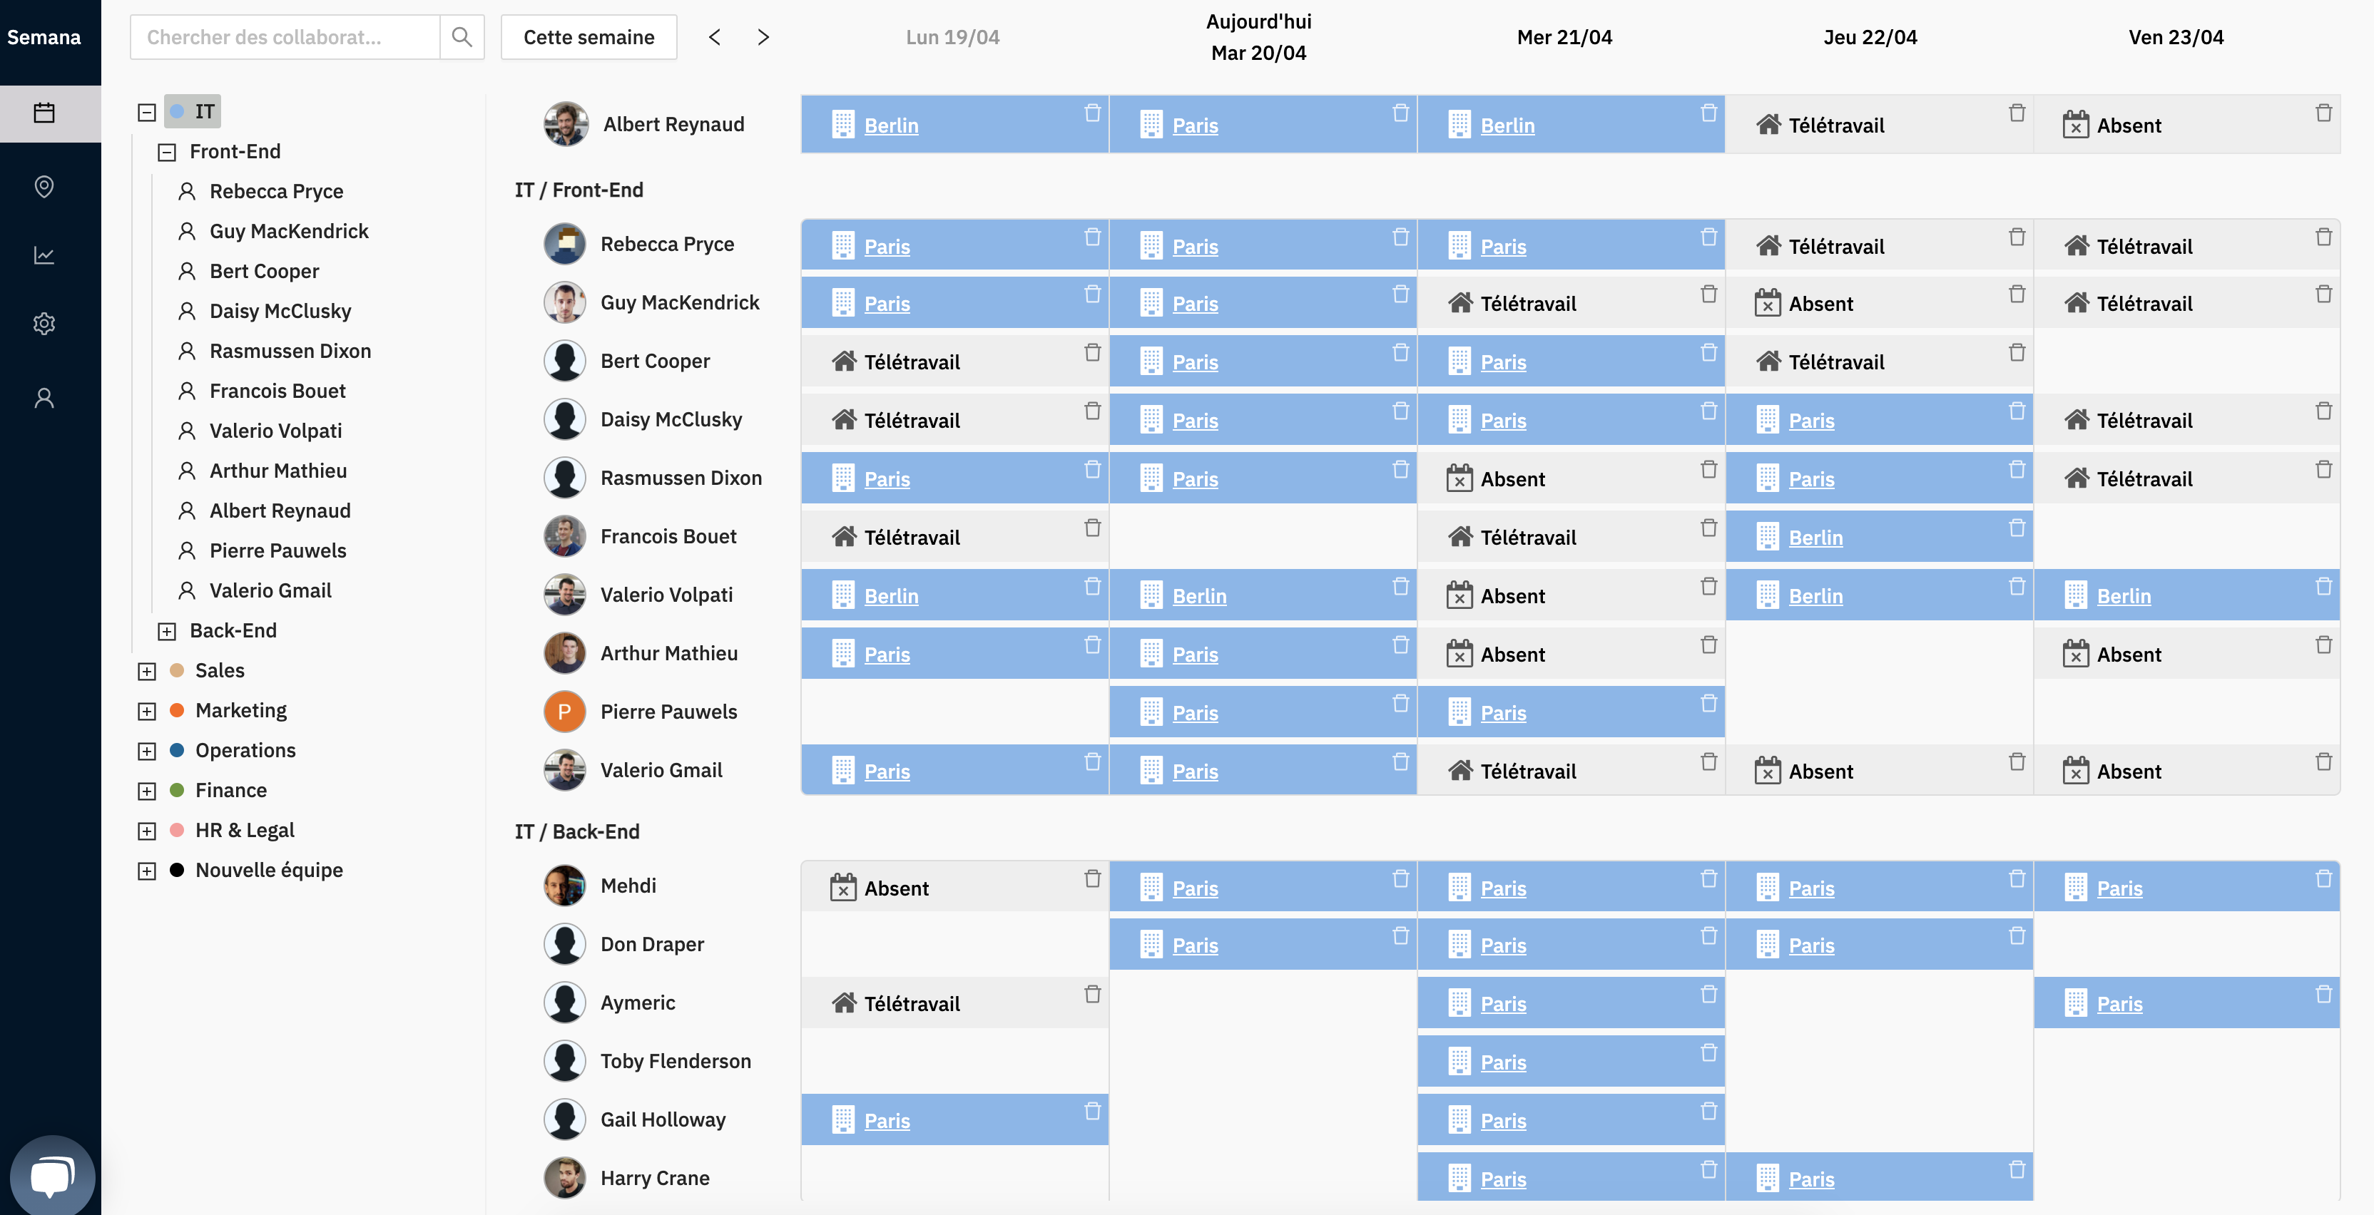Image resolution: width=2374 pixels, height=1215 pixels.
Task: Click the Operations team color dot
Action: click(177, 750)
